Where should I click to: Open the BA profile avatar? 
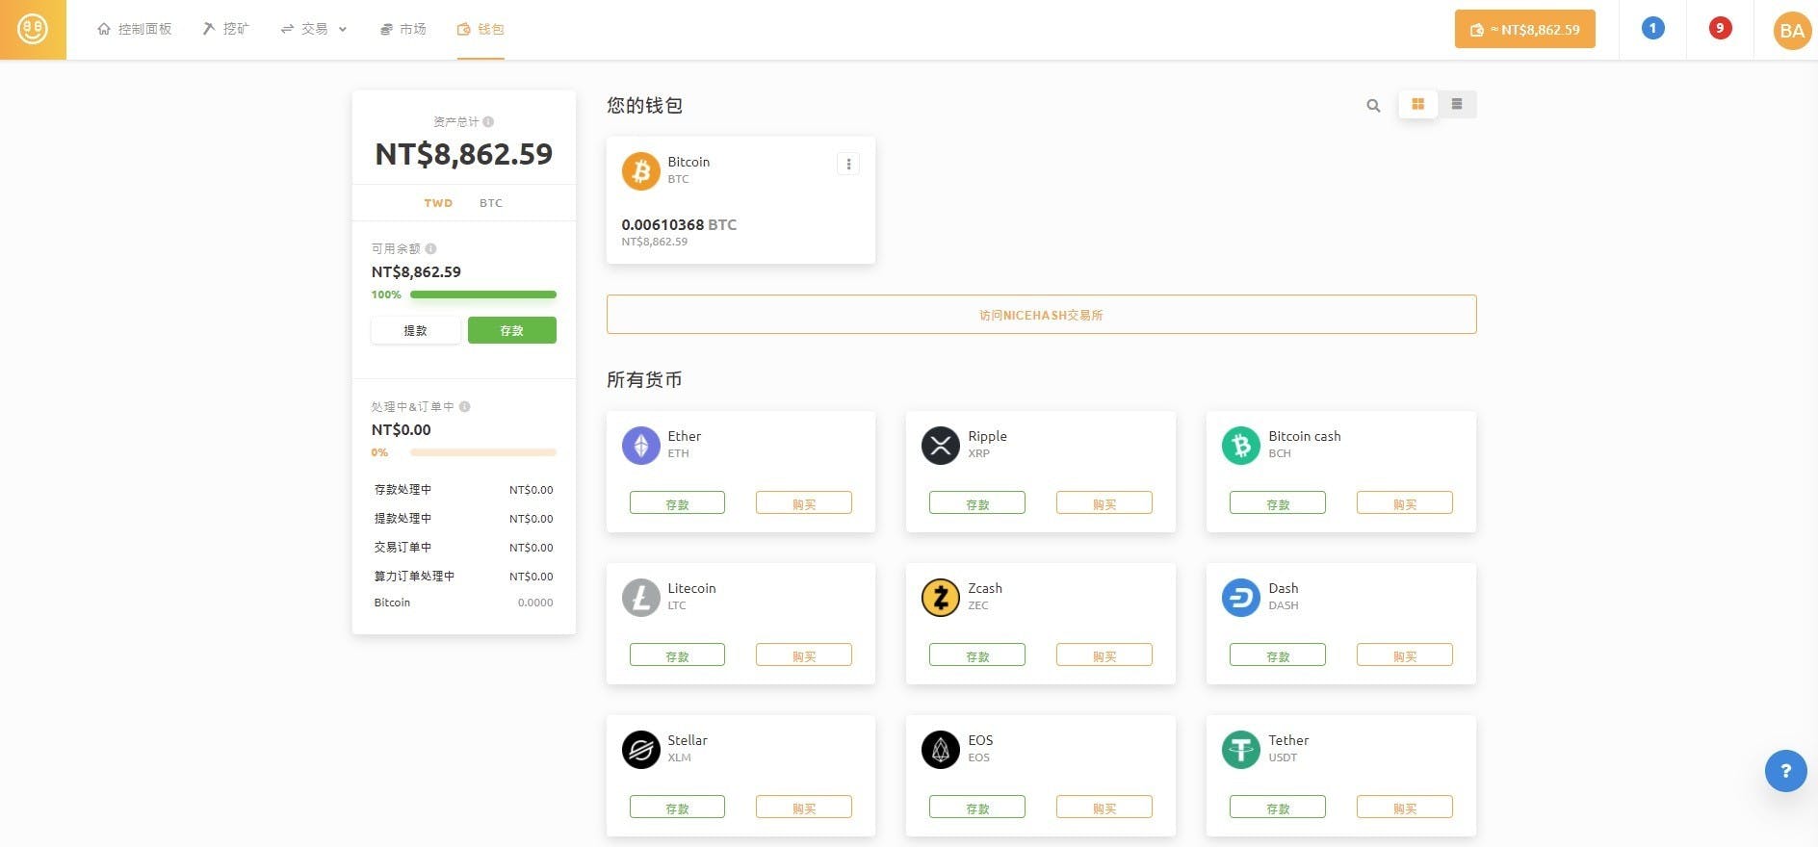point(1791,31)
